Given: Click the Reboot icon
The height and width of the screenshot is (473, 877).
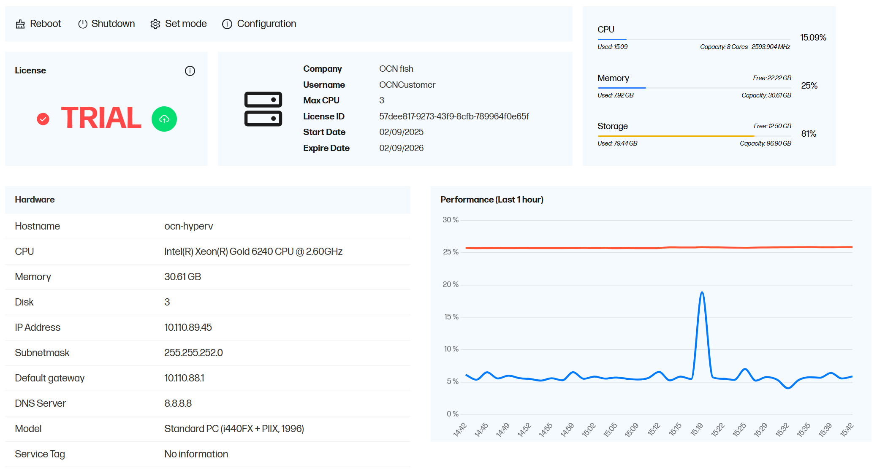Looking at the screenshot, I should click(20, 24).
